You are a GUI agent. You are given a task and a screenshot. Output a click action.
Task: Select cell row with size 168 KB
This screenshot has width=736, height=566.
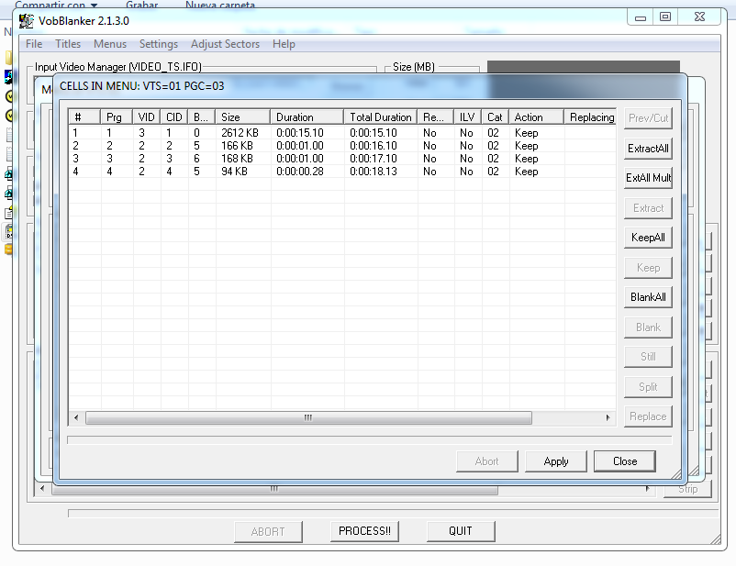(342, 159)
